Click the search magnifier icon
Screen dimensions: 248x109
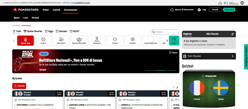(x=153, y=32)
